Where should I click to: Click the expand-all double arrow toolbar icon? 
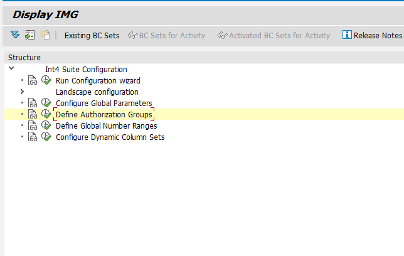pyautogui.click(x=15, y=35)
